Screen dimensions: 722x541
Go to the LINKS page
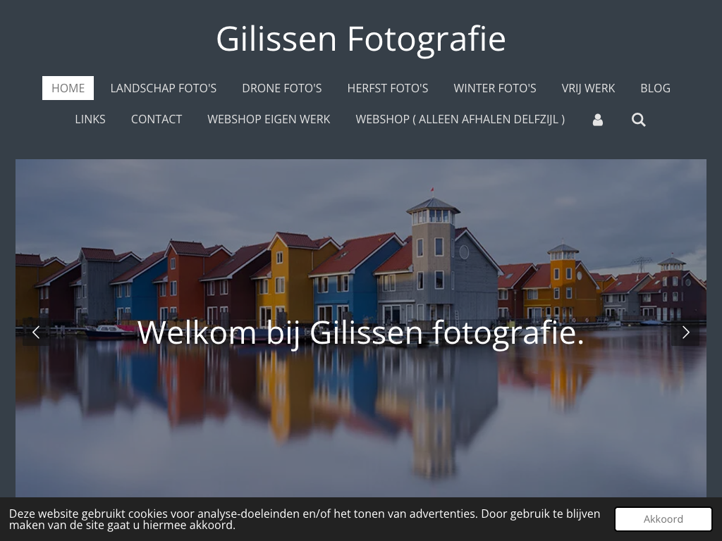coord(90,119)
